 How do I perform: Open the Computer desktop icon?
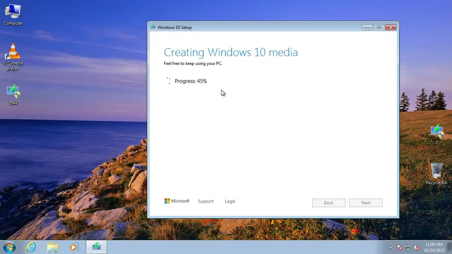click(13, 15)
